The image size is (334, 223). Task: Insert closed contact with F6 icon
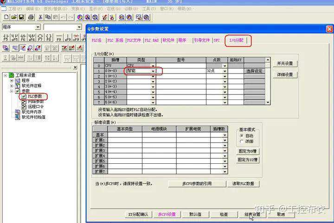click(23, 37)
